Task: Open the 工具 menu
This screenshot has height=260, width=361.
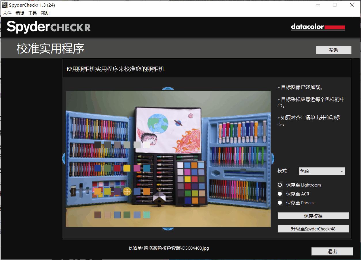Action: coord(32,13)
